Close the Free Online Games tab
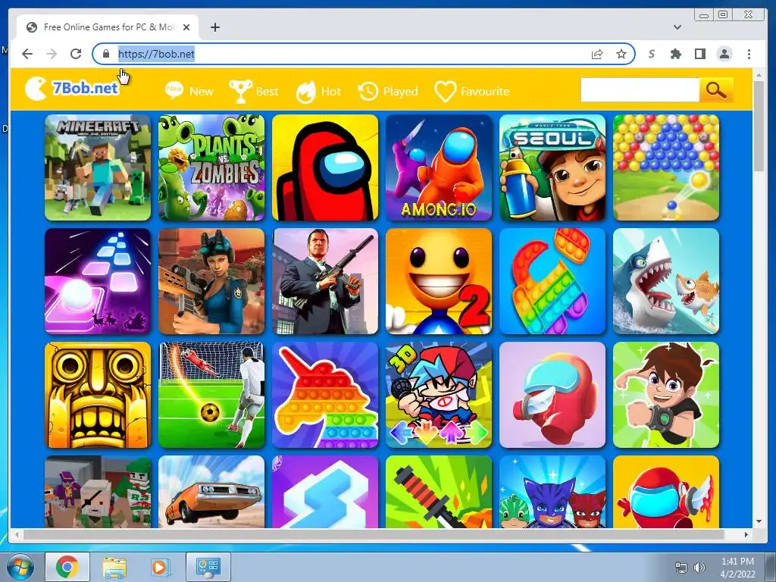Screen dimensions: 776x582 pyautogui.click(x=186, y=27)
